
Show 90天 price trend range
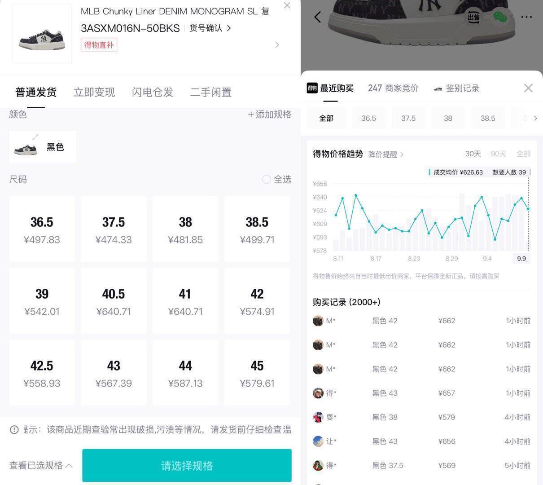coord(498,154)
